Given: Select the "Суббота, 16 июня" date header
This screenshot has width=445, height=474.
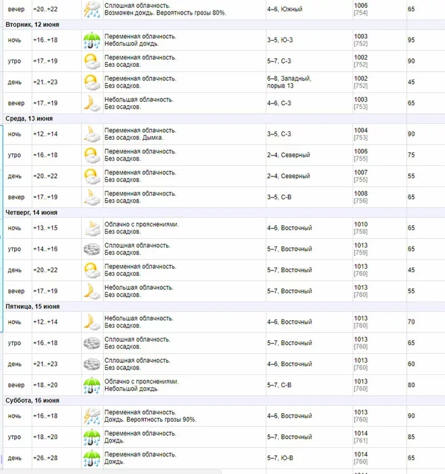Looking at the screenshot, I should point(32,400).
